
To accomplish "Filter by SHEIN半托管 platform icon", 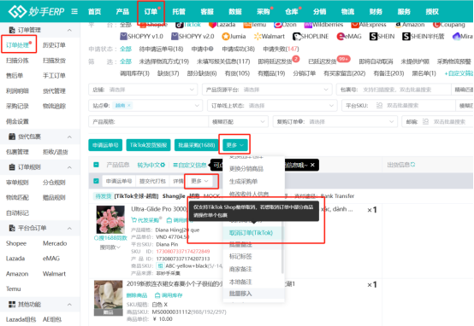I will [x=406, y=37].
